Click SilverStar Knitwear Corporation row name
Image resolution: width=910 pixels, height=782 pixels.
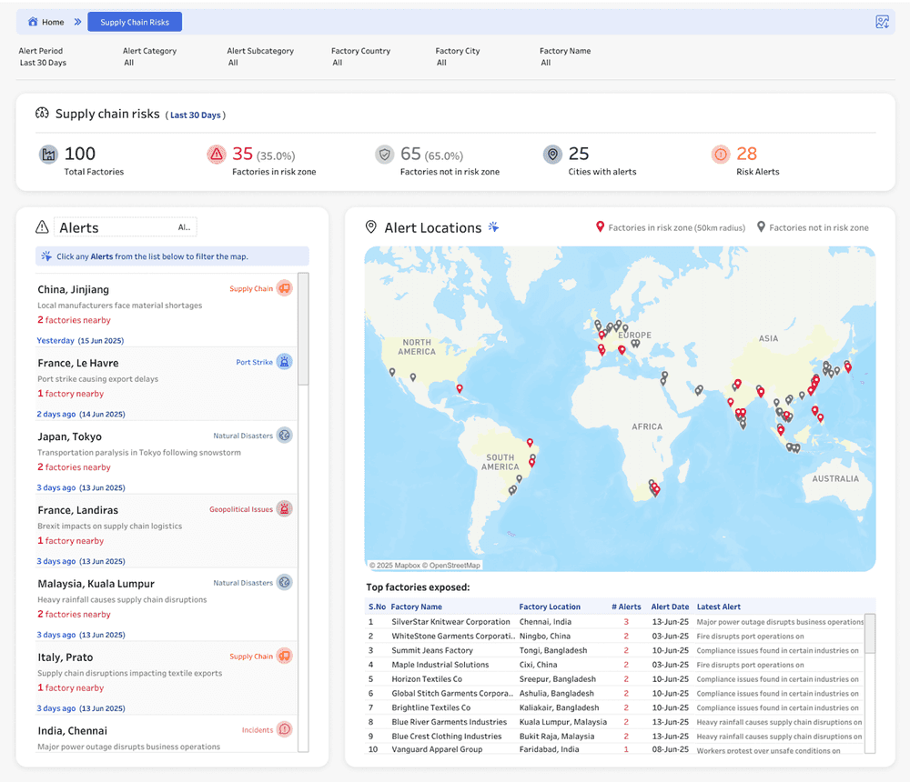[450, 621]
